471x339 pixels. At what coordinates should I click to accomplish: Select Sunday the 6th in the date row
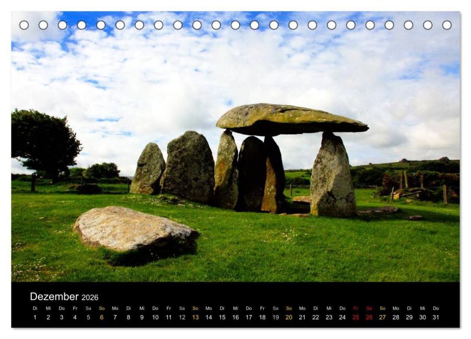click(101, 317)
